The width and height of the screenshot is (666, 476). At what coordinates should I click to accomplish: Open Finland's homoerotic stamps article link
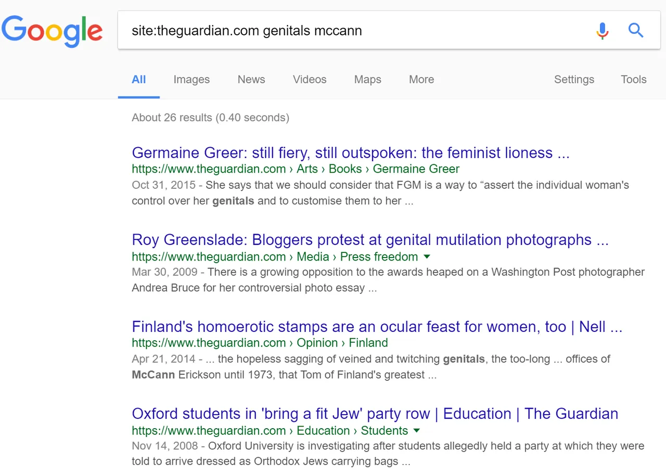click(377, 327)
